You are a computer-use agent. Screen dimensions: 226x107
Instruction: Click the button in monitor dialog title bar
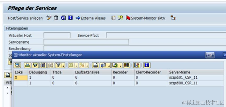pyautogui.click(x=210, y=55)
